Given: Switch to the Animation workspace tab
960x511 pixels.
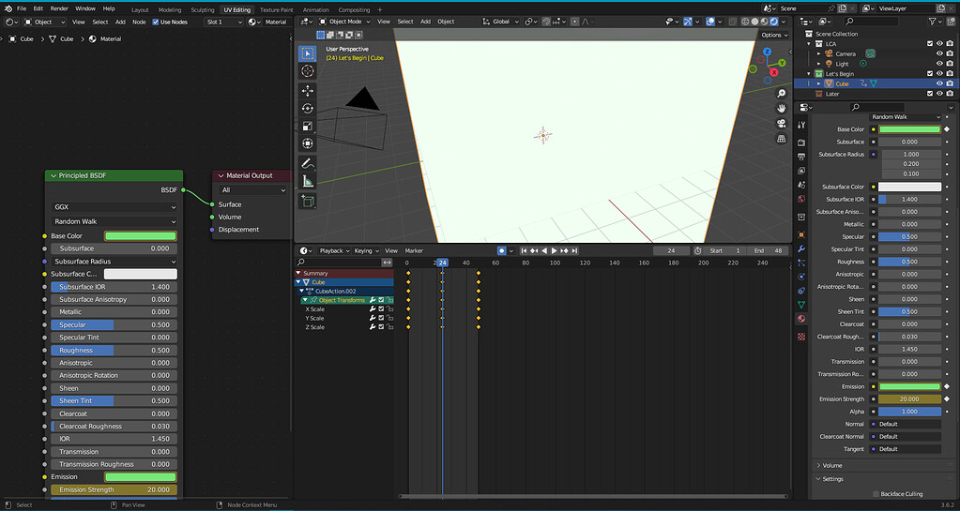Looking at the screenshot, I should pyautogui.click(x=315, y=9).
